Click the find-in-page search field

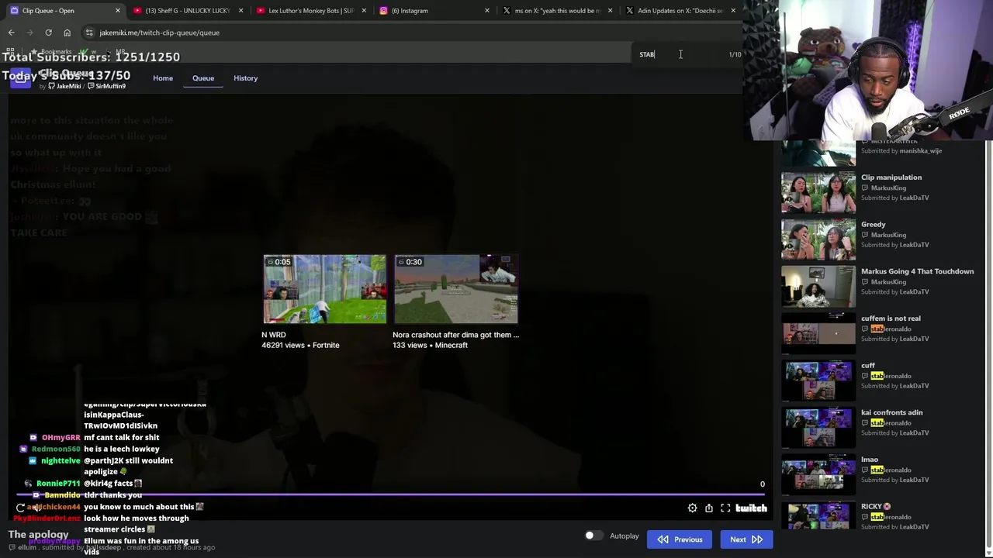679,54
